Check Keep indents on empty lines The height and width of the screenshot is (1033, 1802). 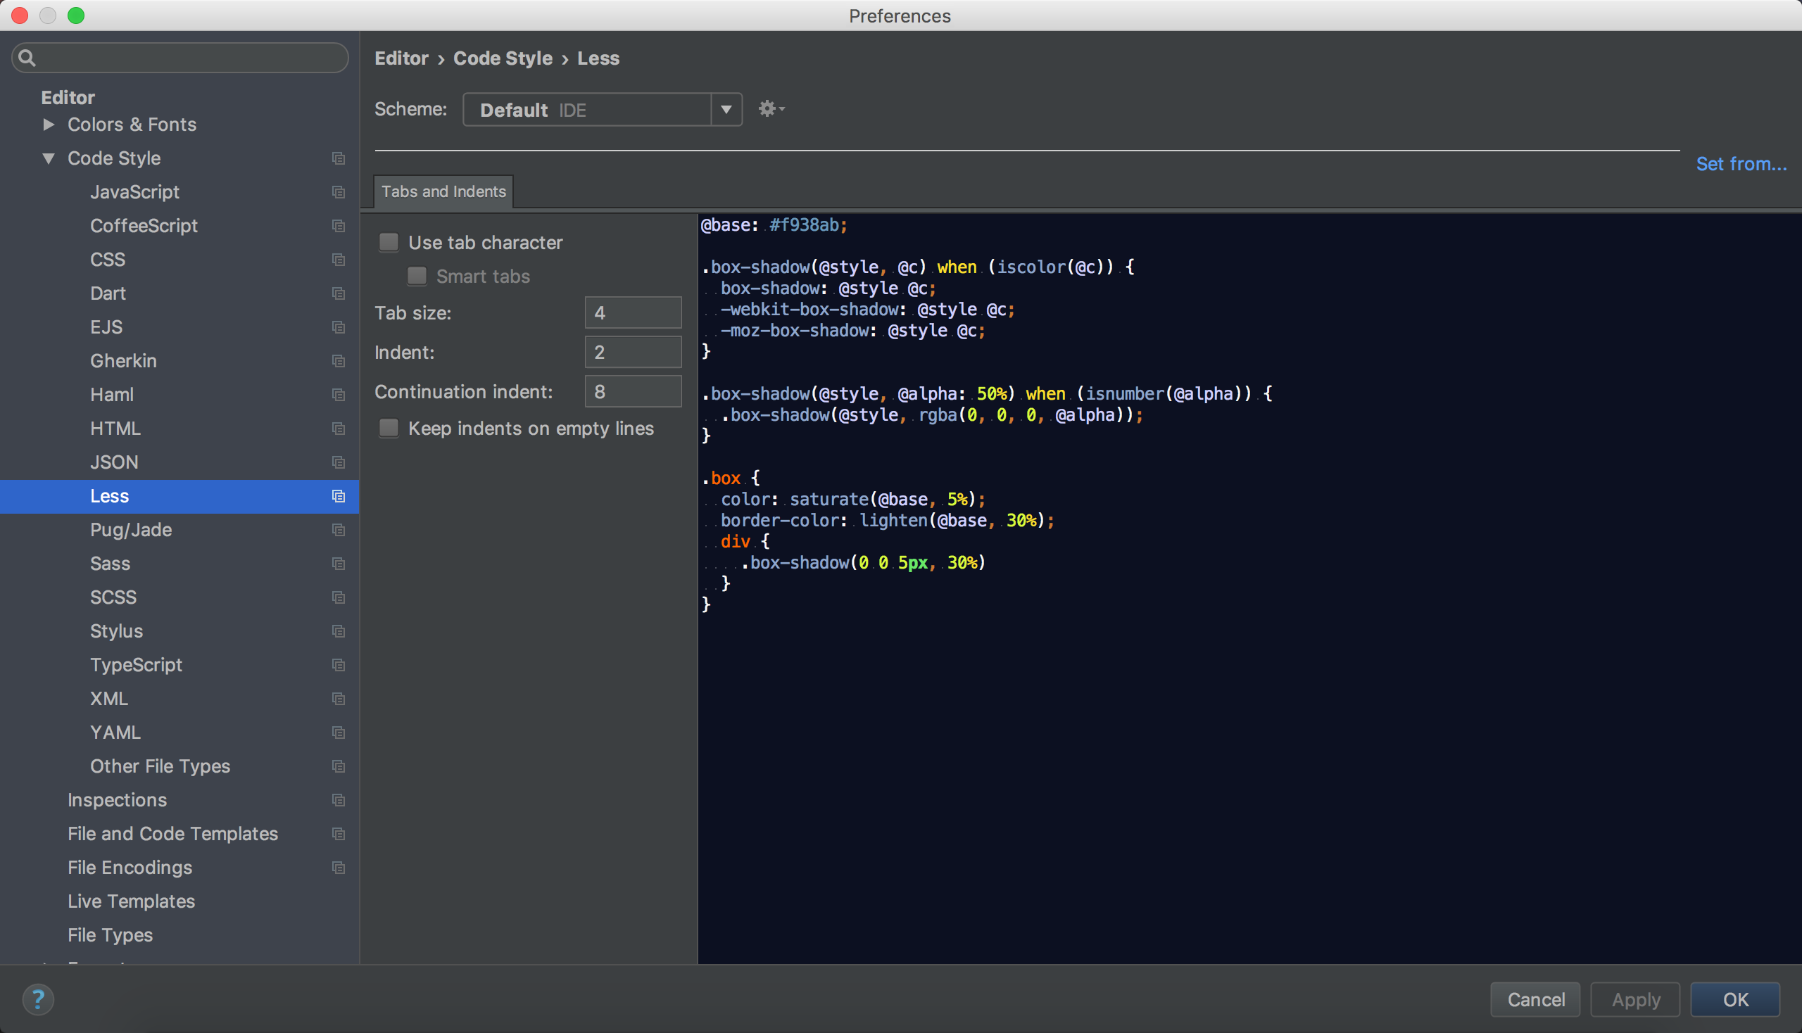coord(389,428)
